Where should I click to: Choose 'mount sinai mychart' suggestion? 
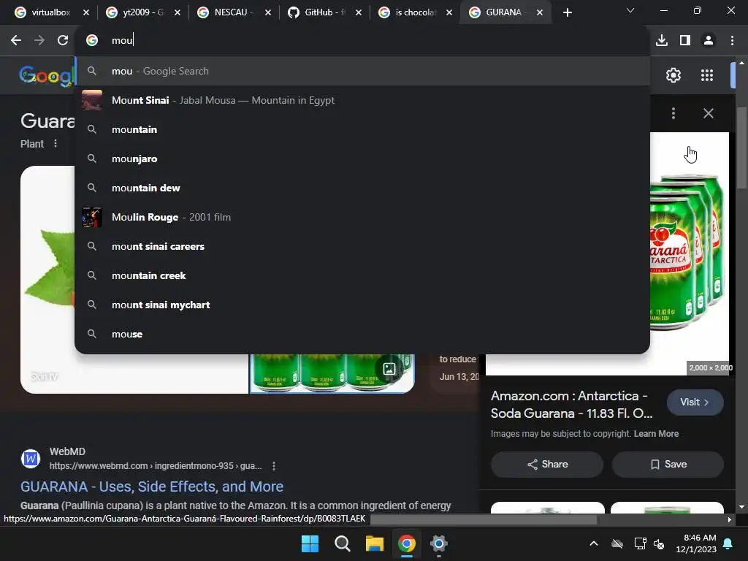[x=362, y=305]
